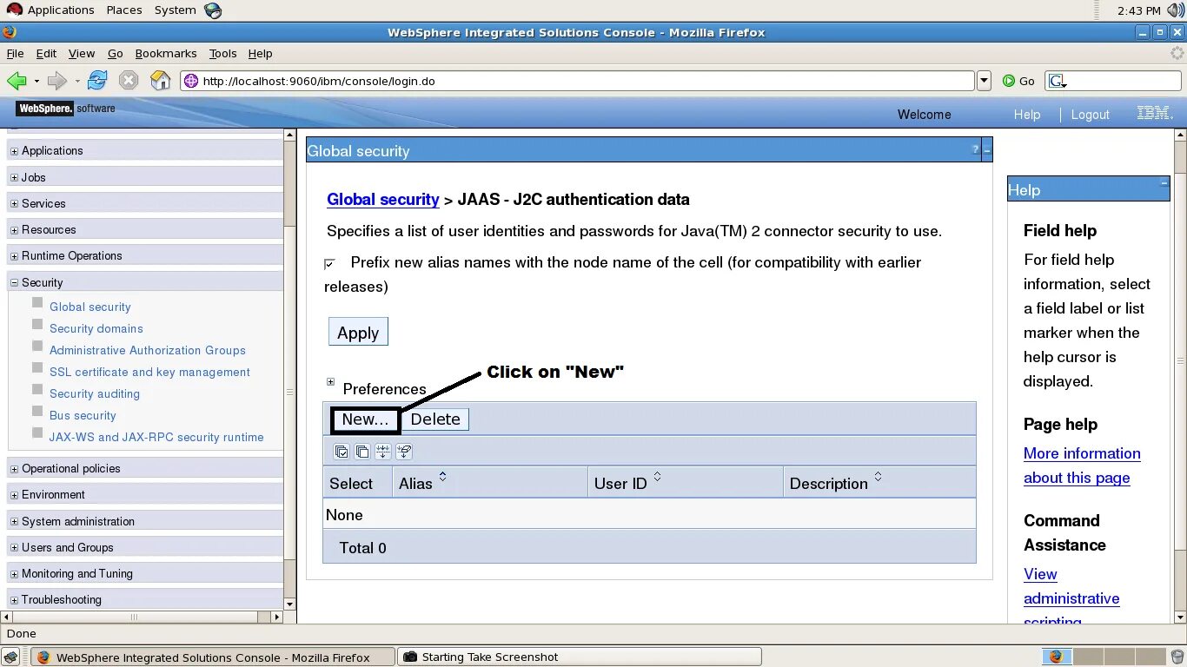The height and width of the screenshot is (667, 1187).
Task: Show the filter view icon
Action: [383, 452]
